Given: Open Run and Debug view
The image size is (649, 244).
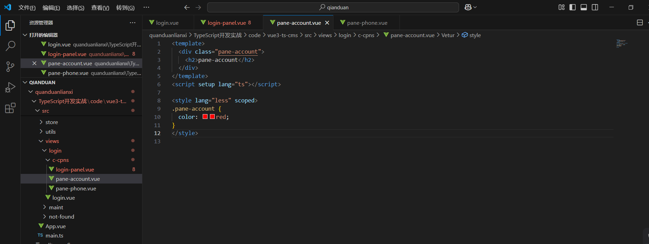Looking at the screenshot, I should (x=10, y=87).
